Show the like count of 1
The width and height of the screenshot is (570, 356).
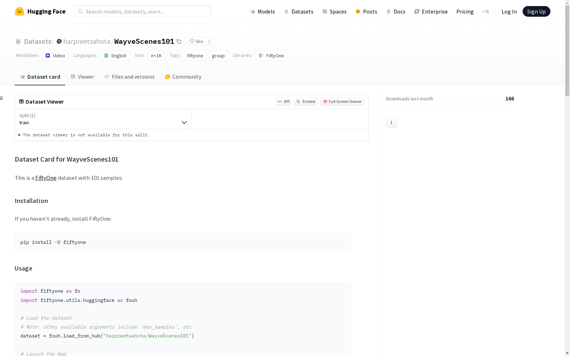[209, 41]
